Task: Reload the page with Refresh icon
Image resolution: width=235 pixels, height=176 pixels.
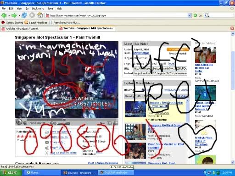Action: pos(24,15)
